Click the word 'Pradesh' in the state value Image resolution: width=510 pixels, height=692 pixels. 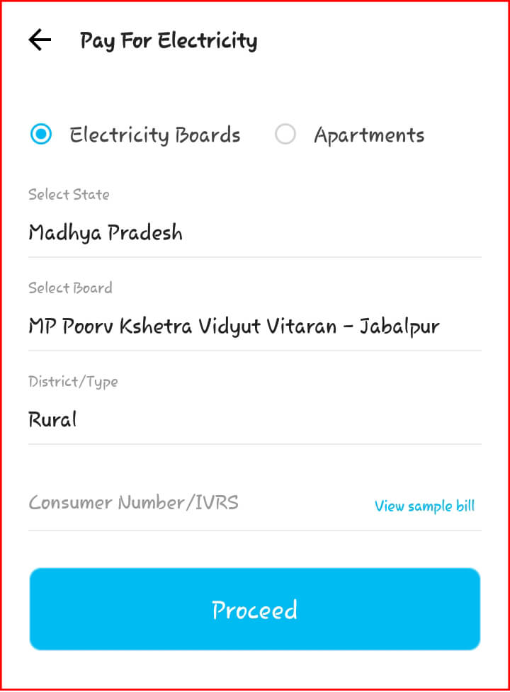click(149, 233)
